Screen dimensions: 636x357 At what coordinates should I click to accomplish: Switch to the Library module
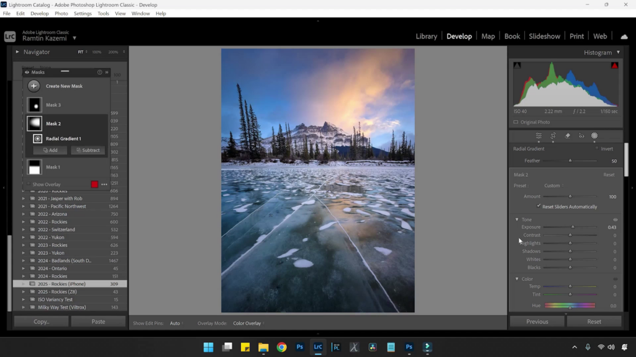coord(426,37)
